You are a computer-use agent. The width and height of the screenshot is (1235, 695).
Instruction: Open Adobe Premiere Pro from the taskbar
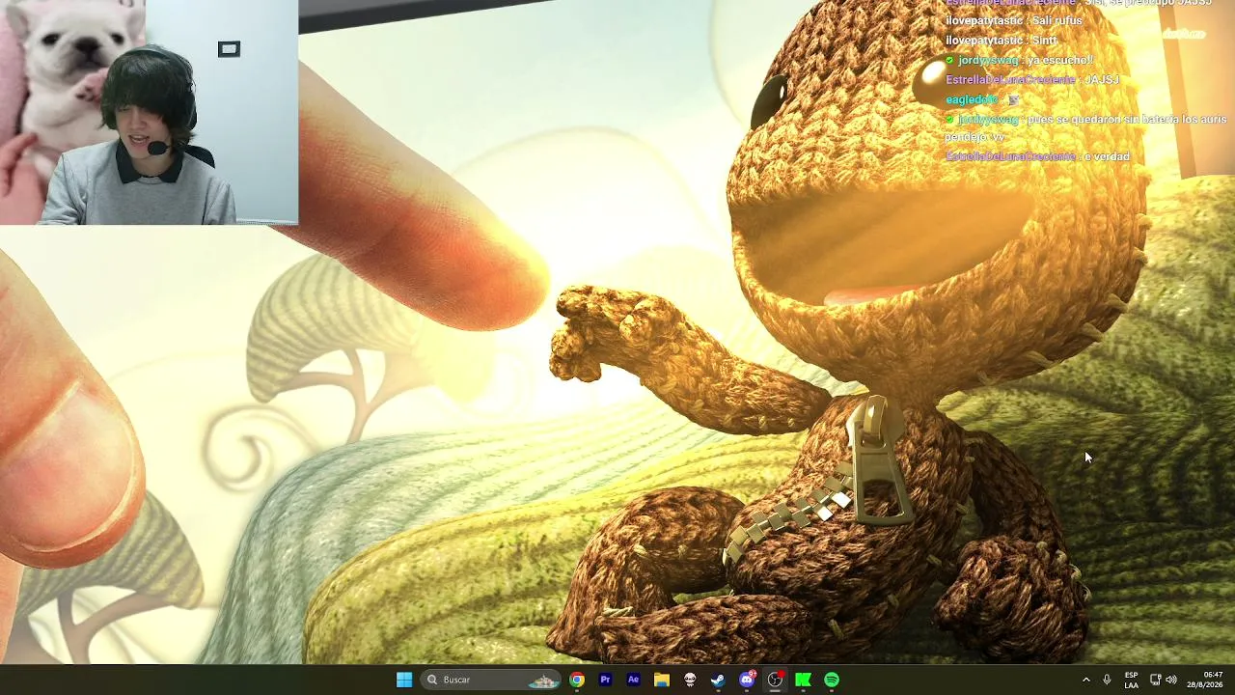pyautogui.click(x=605, y=680)
